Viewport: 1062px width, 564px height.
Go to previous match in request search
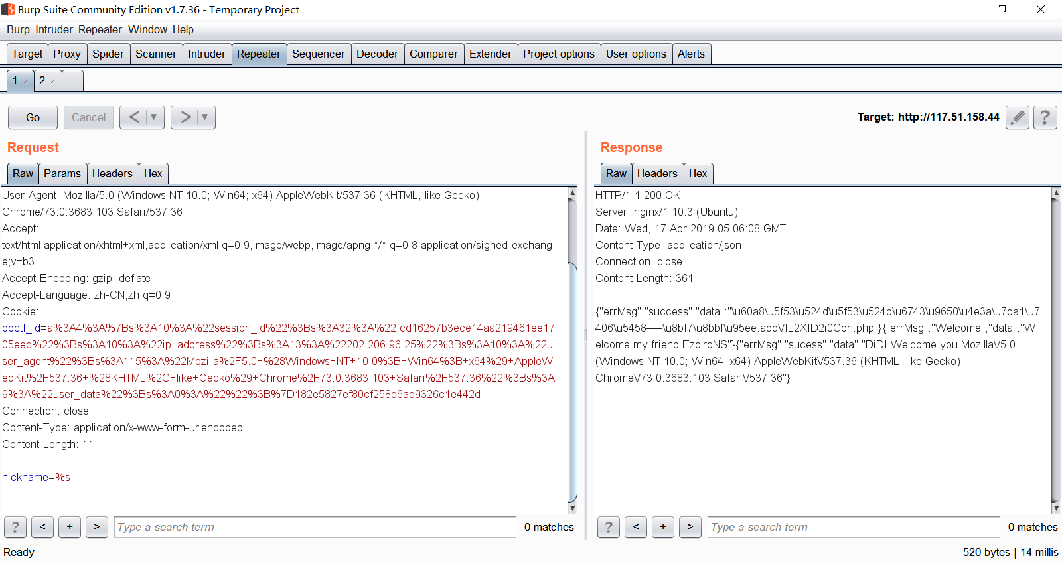pyautogui.click(x=42, y=528)
